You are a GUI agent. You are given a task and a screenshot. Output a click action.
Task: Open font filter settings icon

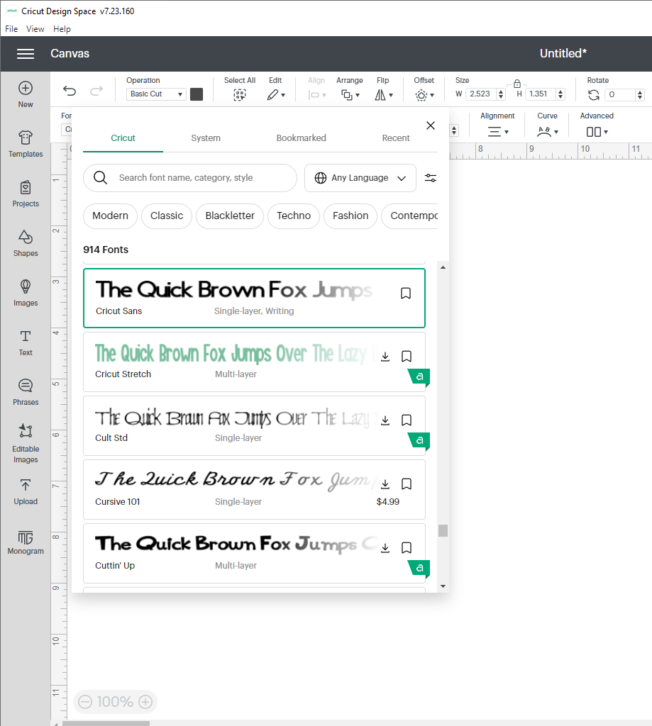[431, 178]
